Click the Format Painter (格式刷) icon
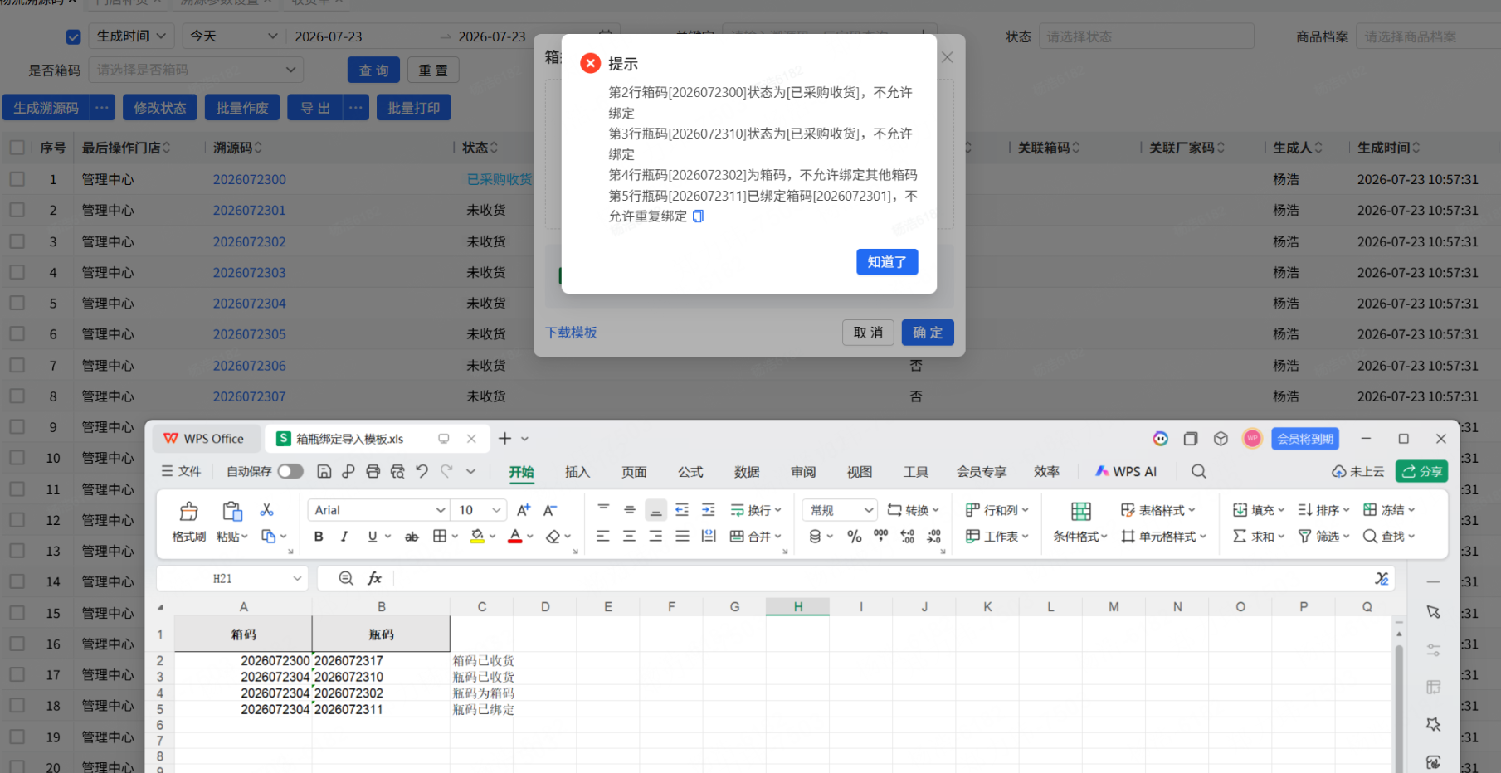Image resolution: width=1501 pixels, height=773 pixels. coord(189,512)
